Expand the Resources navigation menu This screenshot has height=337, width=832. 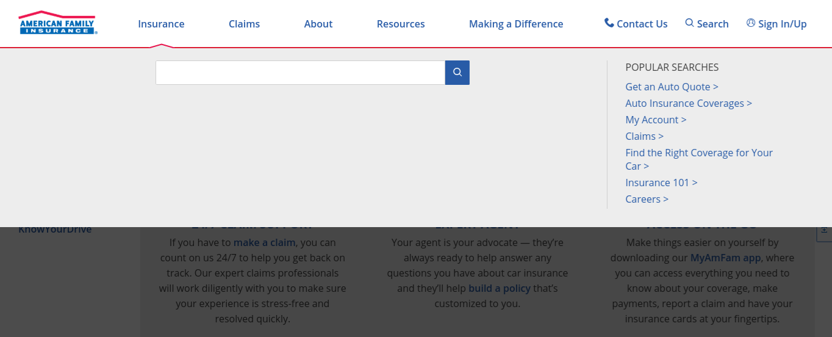point(400,24)
